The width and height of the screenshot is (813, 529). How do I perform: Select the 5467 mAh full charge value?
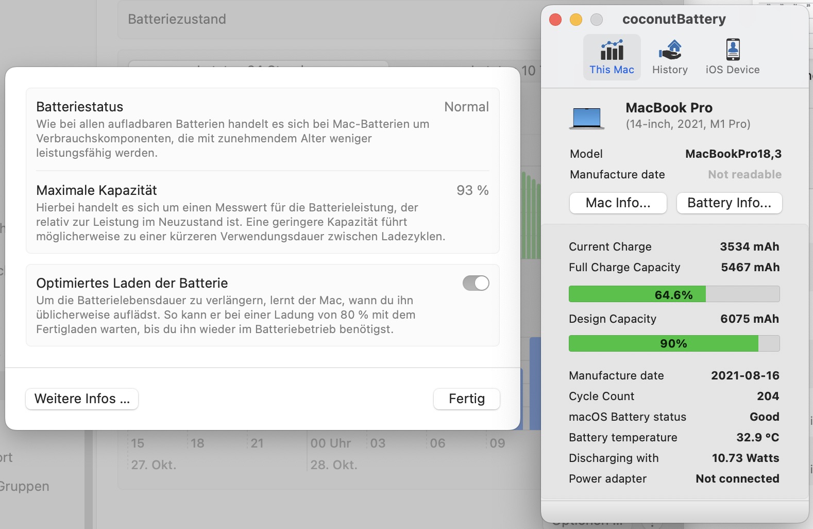(x=750, y=267)
